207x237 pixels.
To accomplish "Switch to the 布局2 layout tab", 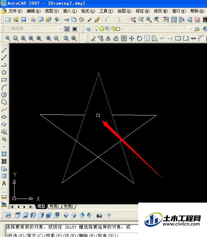I will (x=69, y=206).
